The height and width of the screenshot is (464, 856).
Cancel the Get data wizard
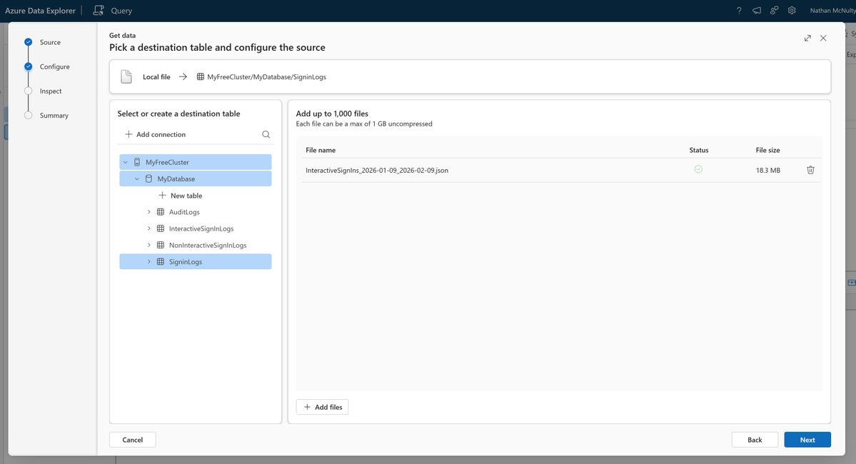tap(133, 440)
